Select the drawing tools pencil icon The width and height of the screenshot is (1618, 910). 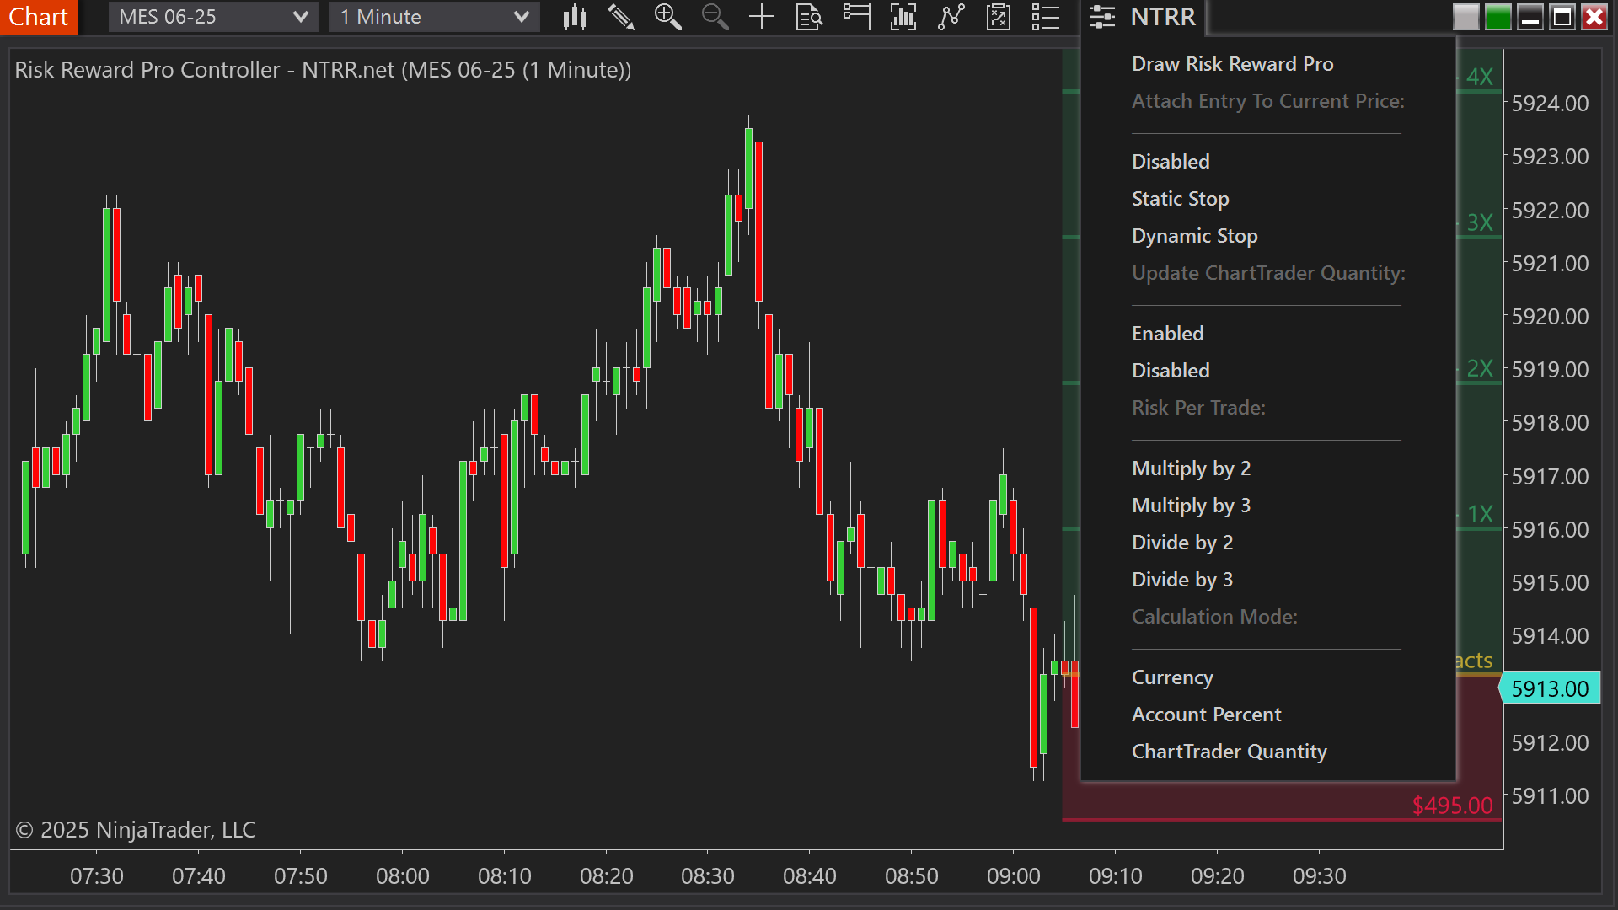621,17
